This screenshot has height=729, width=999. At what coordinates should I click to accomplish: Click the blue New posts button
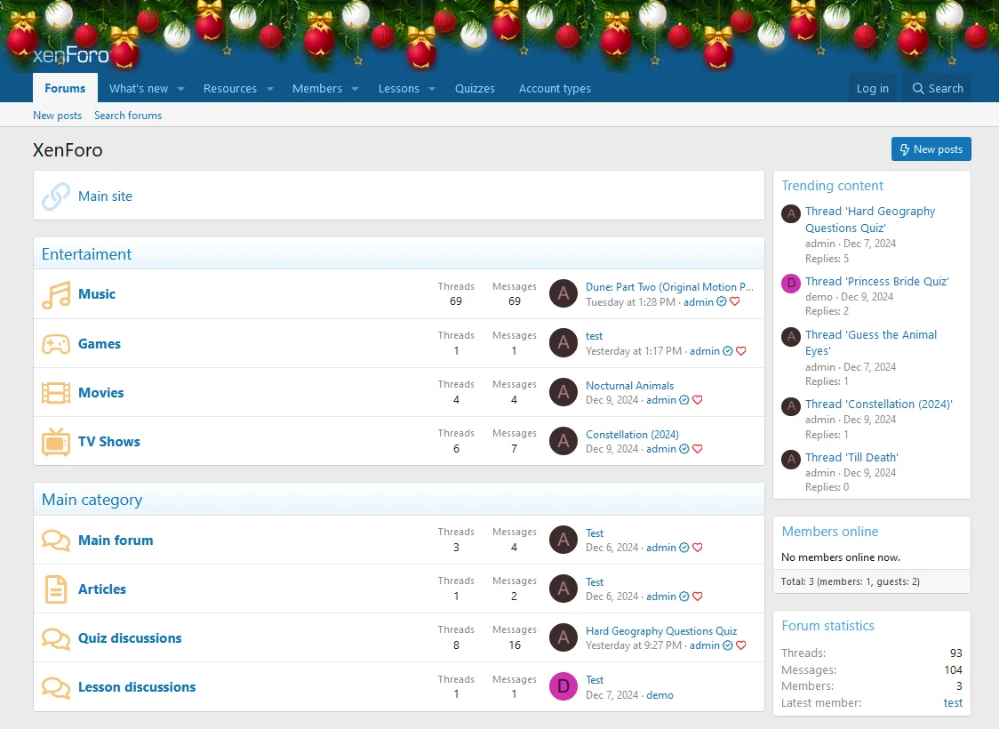pyautogui.click(x=931, y=149)
